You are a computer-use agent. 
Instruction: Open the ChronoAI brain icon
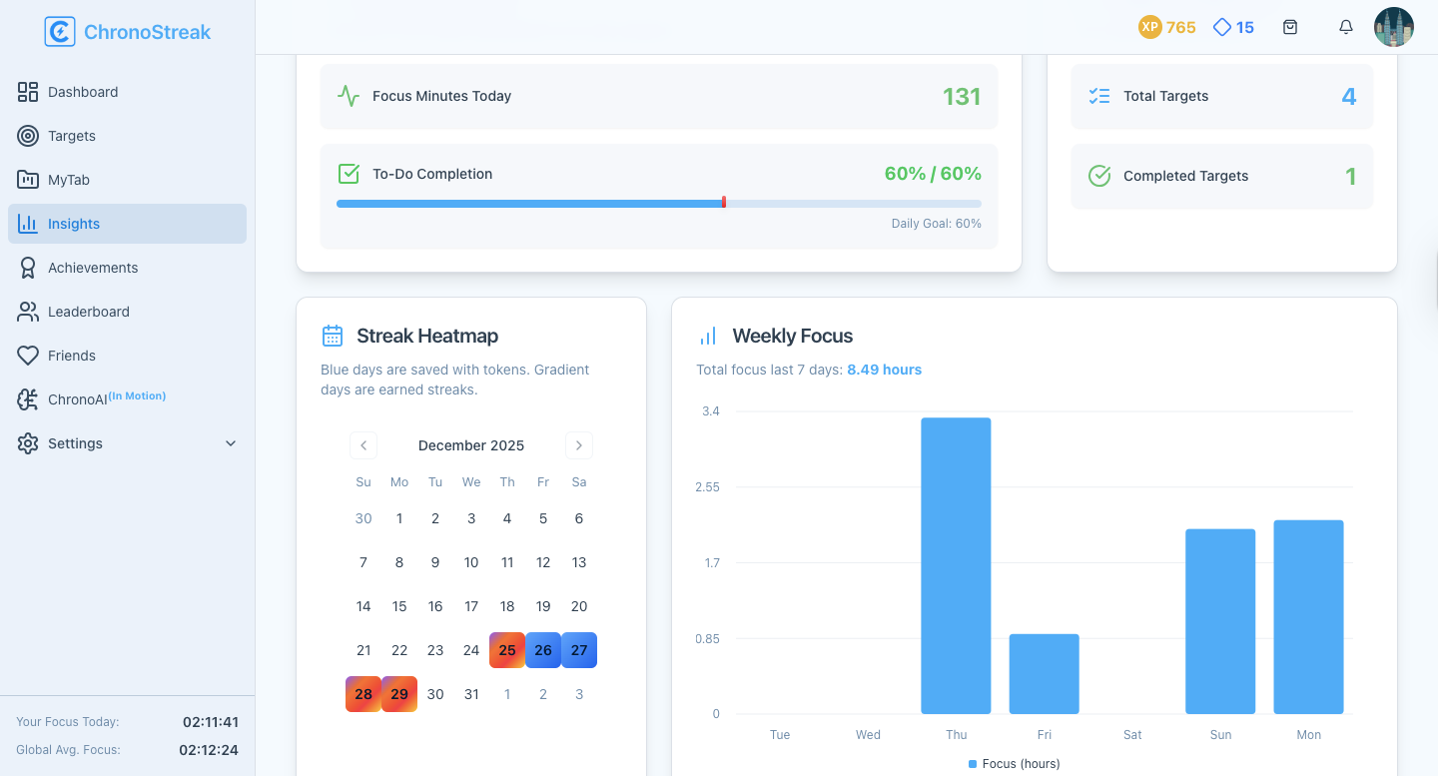point(29,397)
